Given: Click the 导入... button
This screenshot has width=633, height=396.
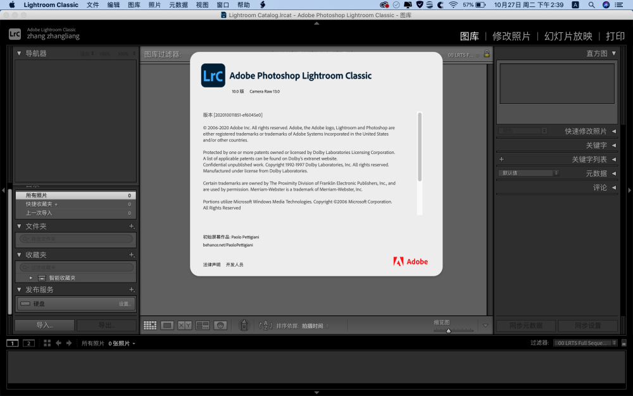Looking at the screenshot, I should click(x=45, y=325).
